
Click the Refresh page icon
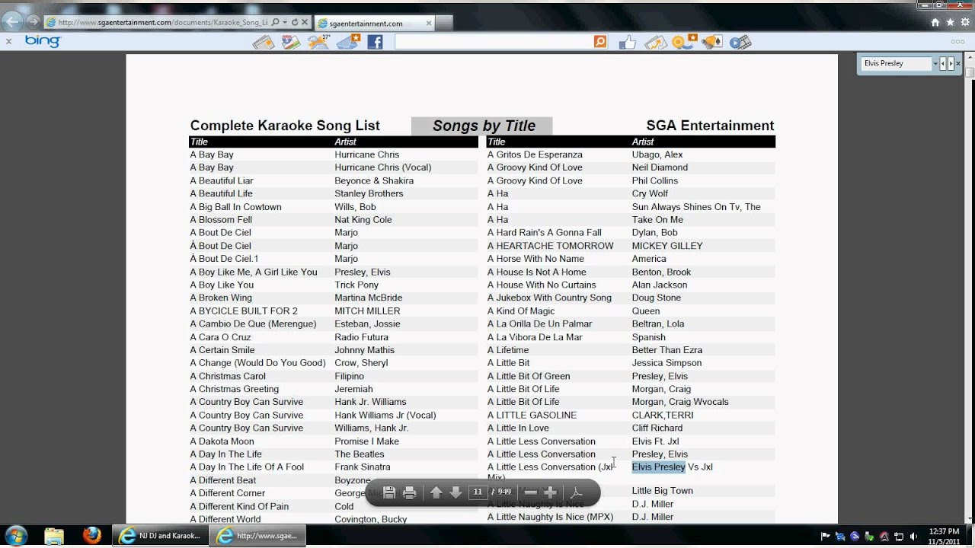[295, 23]
